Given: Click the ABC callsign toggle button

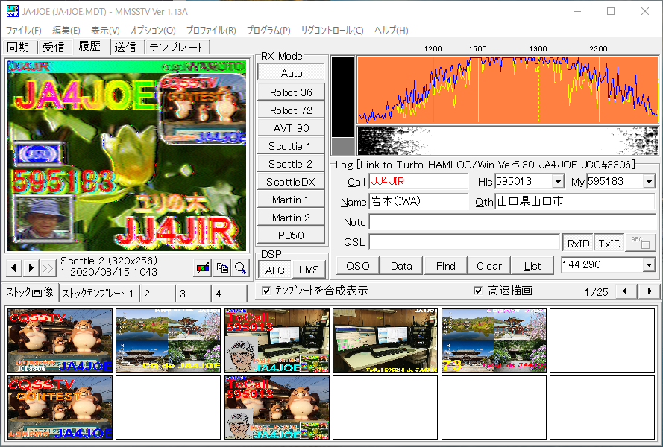Looking at the screenshot, I should coord(640,243).
